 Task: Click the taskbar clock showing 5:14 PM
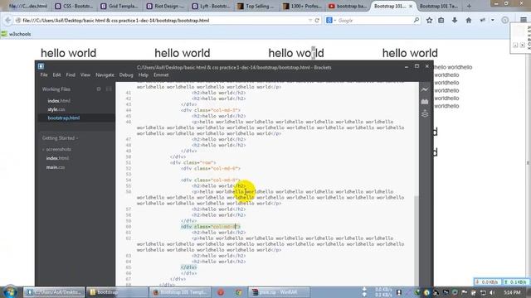[x=512, y=292]
